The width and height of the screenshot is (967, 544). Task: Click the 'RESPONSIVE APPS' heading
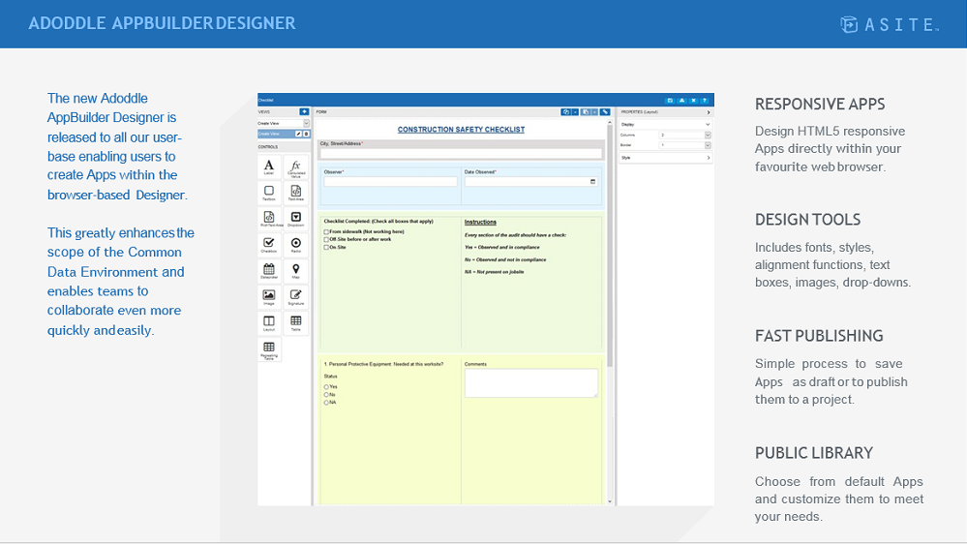820,105
